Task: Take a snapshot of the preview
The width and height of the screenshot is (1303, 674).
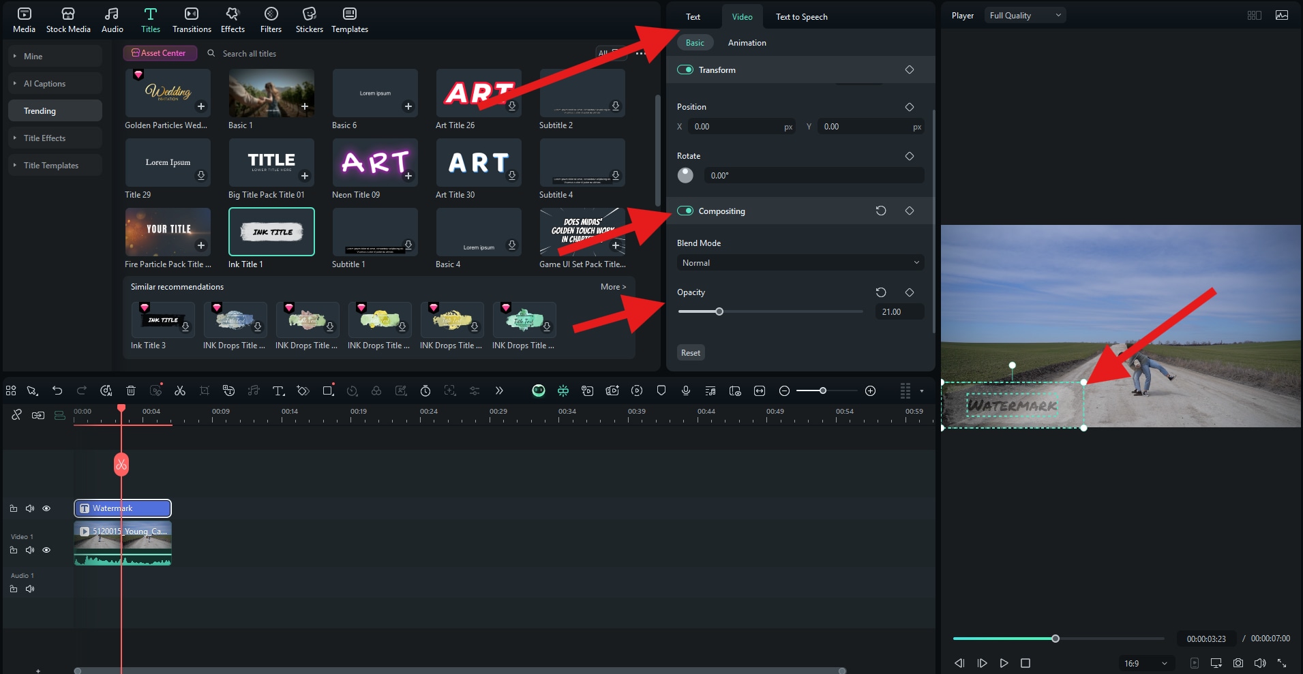Action: (1238, 663)
